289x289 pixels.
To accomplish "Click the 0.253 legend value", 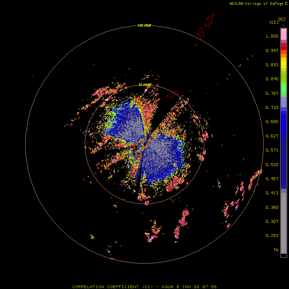I will pos(272,236).
